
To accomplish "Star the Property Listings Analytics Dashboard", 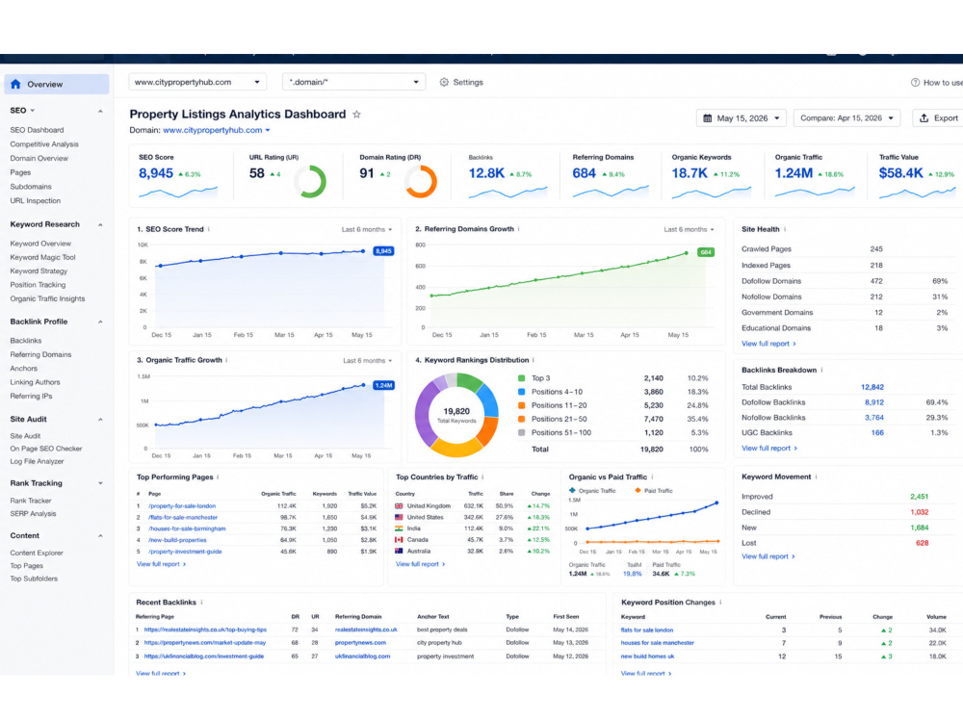I will point(356,115).
